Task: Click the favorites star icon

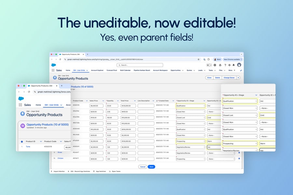Action: click(208, 65)
